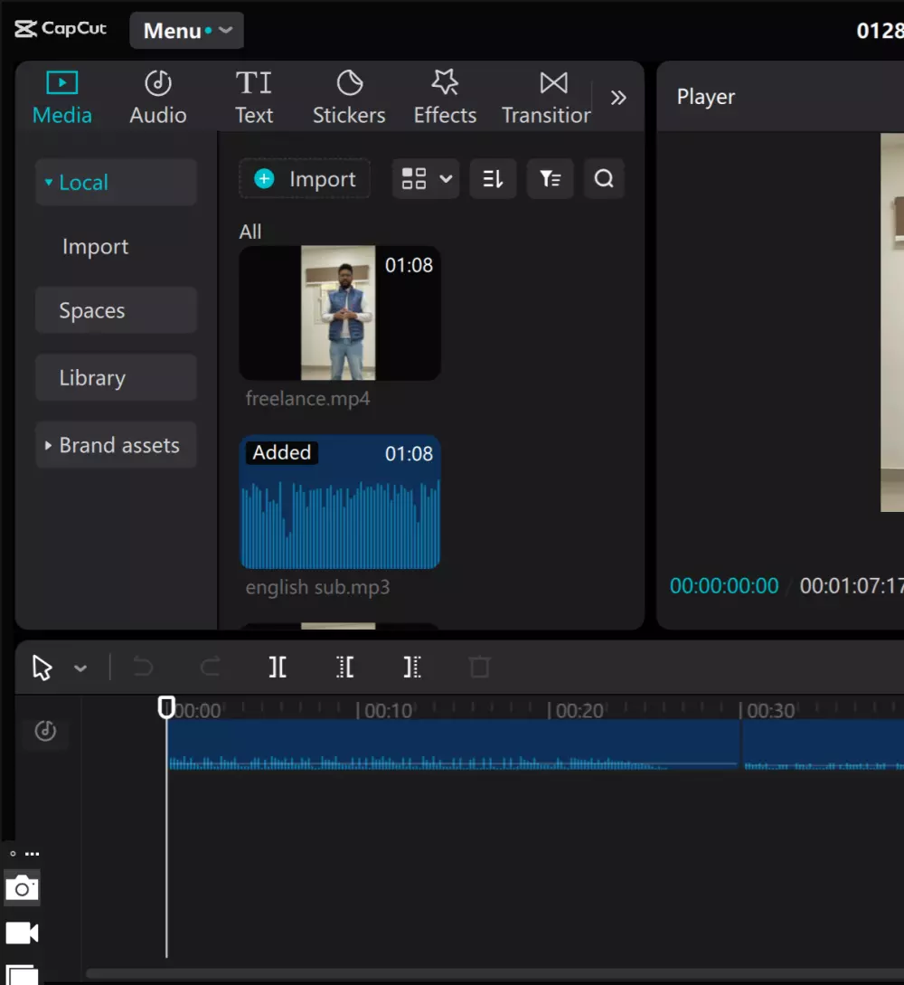Open the select tool mode dropdown arrow
This screenshot has width=904, height=985.
(80, 668)
